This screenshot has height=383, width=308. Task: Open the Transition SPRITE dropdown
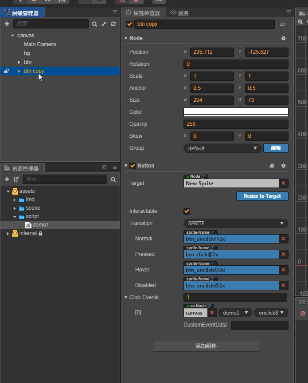click(x=236, y=223)
